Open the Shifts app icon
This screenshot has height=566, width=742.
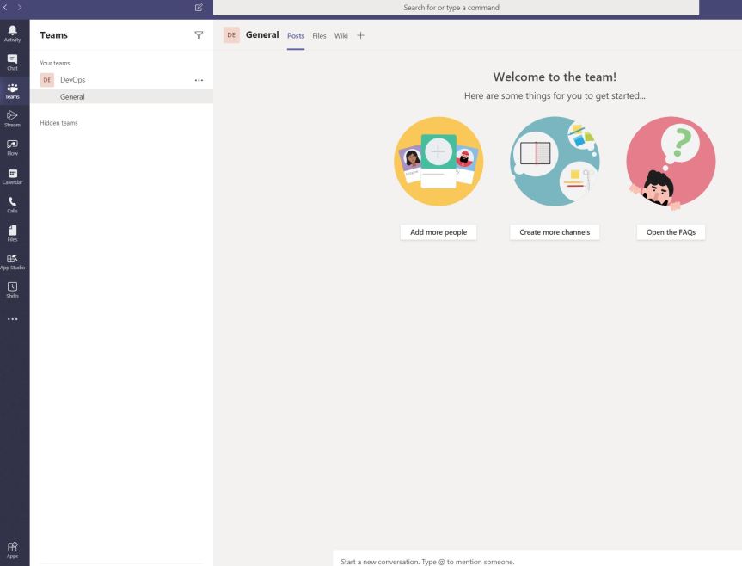(x=15, y=289)
